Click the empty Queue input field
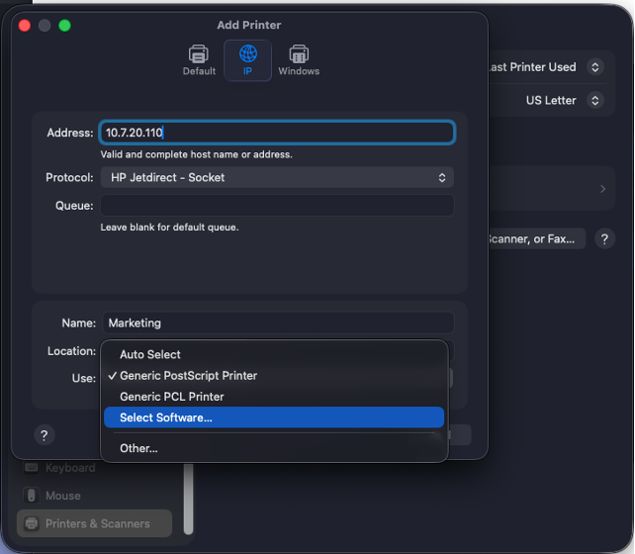635x554 pixels. pyautogui.click(x=277, y=206)
